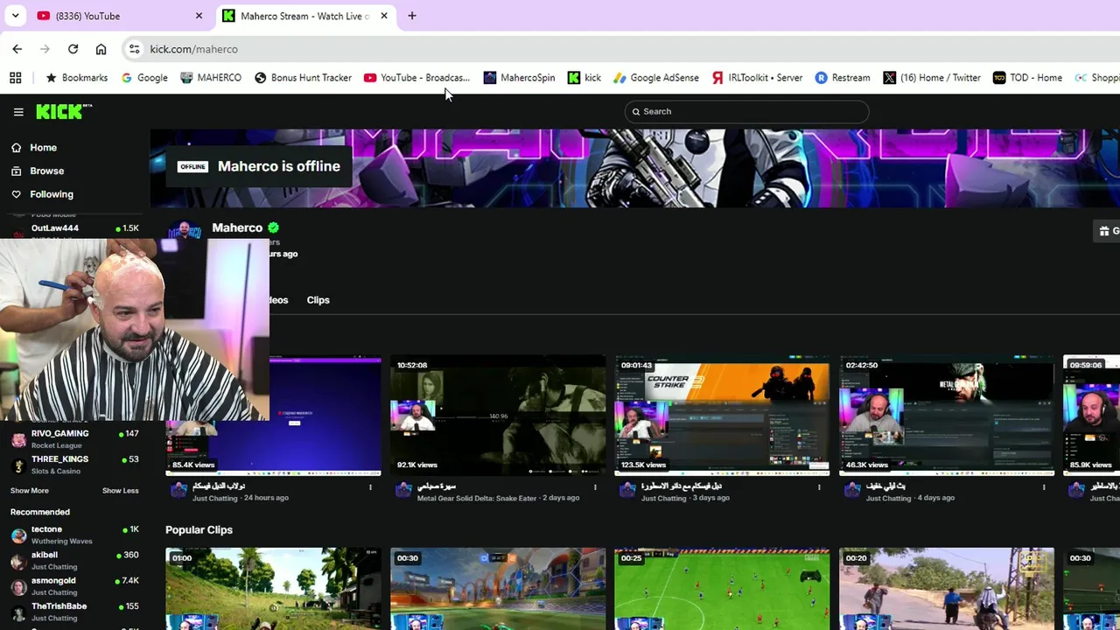The height and width of the screenshot is (630, 1120).
Task: Click the Recommended heading in sidebar
Action: (40, 512)
